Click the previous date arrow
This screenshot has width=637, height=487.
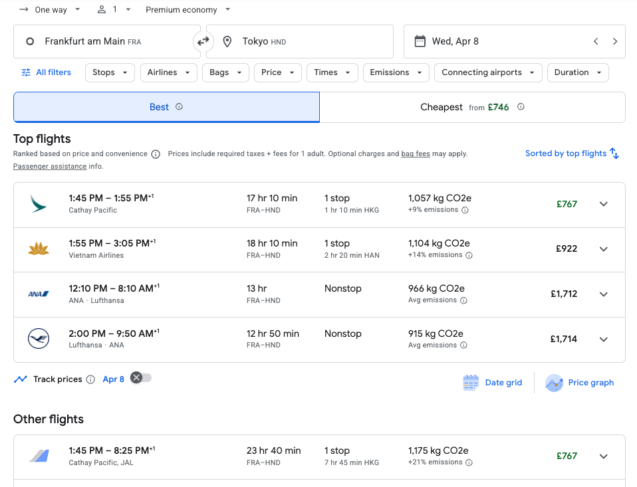[596, 42]
